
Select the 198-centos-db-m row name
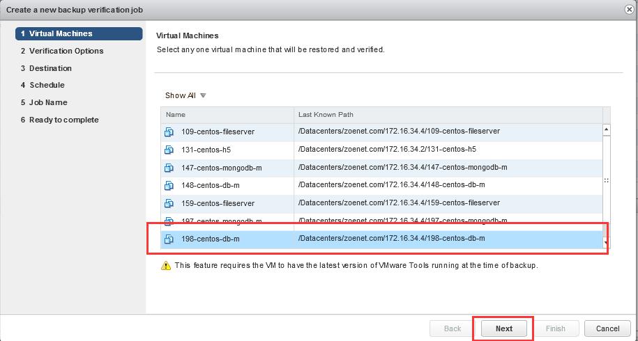(211, 239)
